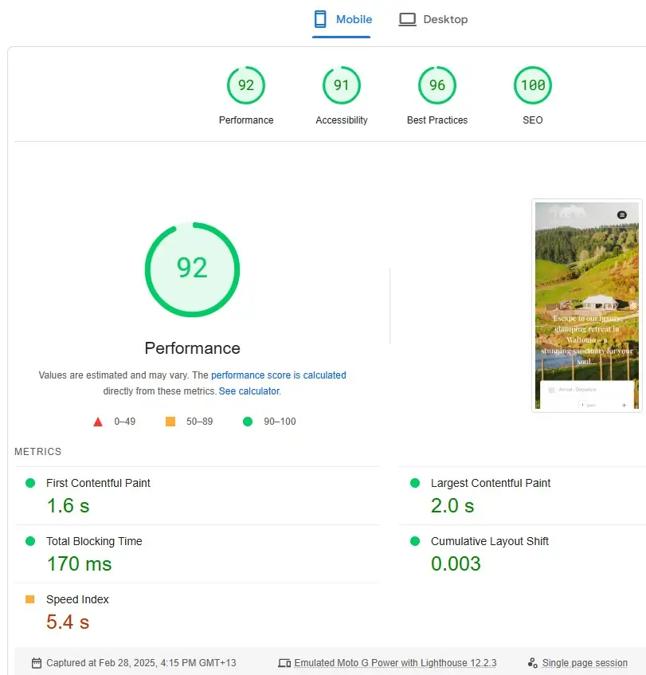Click the Emulated Moto G Power with Lighthouse link

(x=394, y=662)
